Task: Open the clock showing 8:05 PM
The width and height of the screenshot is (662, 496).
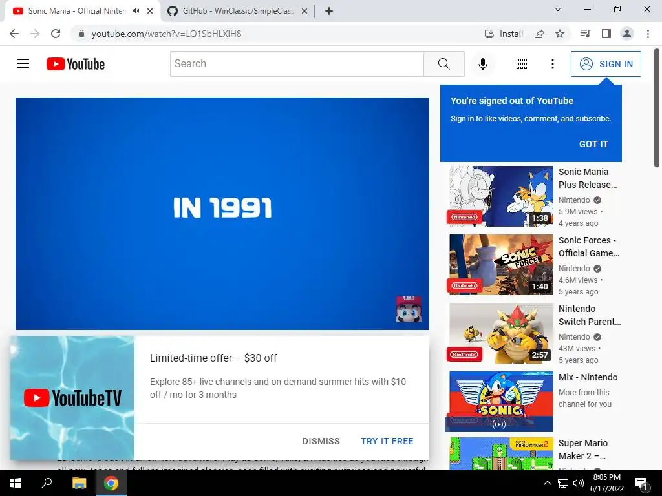Action: [x=606, y=483]
